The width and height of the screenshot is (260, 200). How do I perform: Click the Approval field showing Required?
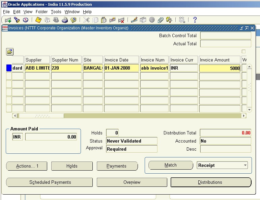(x=132, y=149)
